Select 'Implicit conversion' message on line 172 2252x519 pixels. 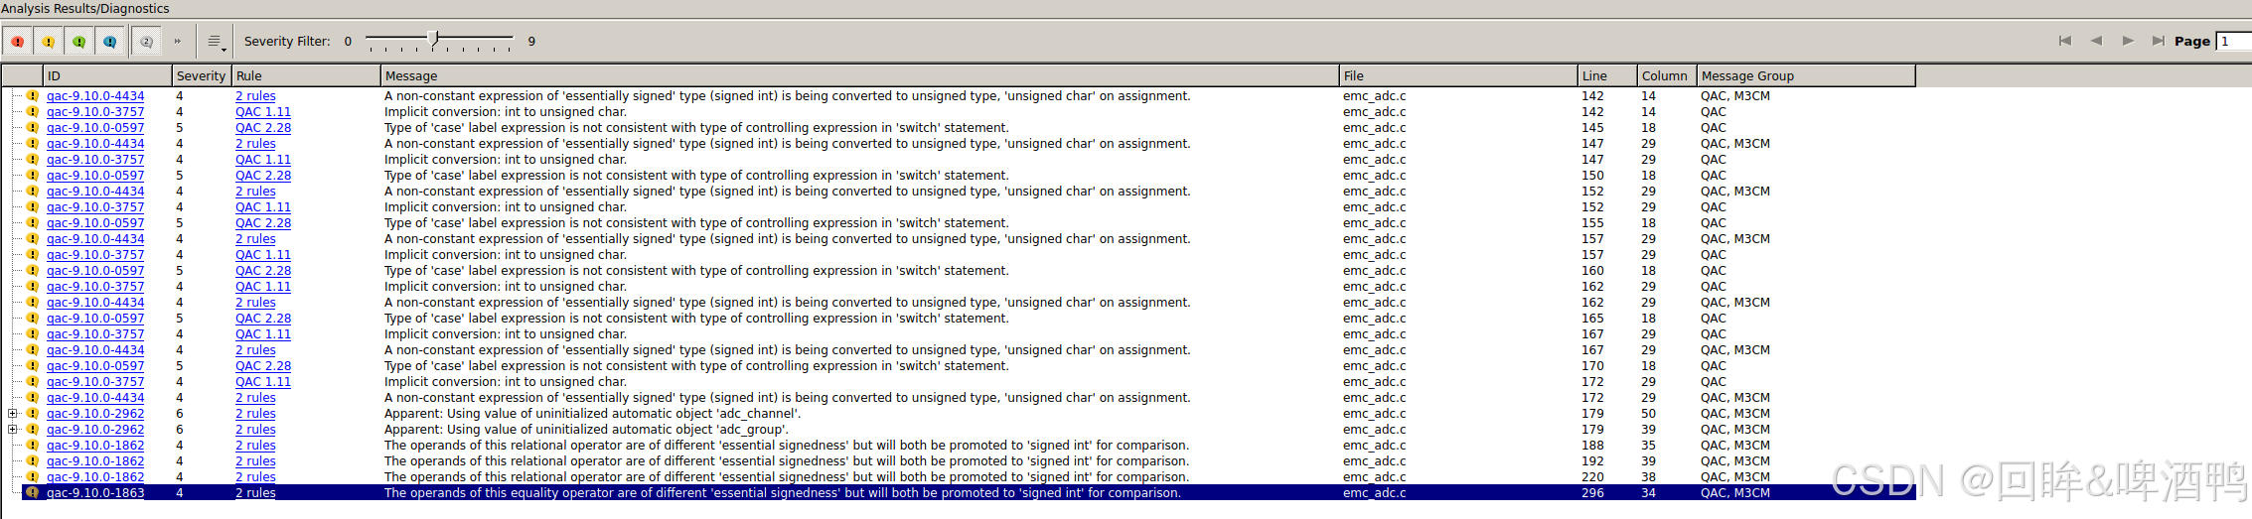(506, 382)
